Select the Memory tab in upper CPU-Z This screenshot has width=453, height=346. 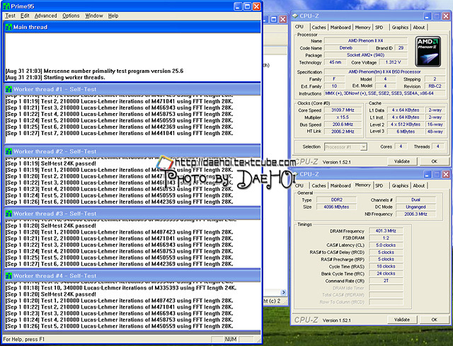pos(362,27)
